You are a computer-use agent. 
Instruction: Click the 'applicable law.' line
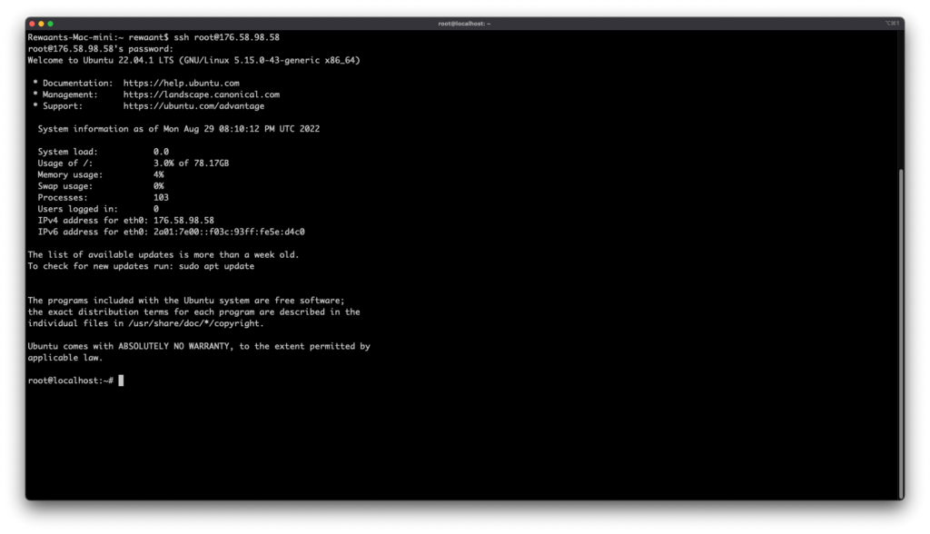coord(65,358)
